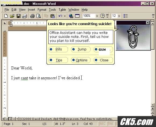Click the Clippy paperclip assistant image
The height and width of the screenshot is (127, 156).
tap(133, 37)
